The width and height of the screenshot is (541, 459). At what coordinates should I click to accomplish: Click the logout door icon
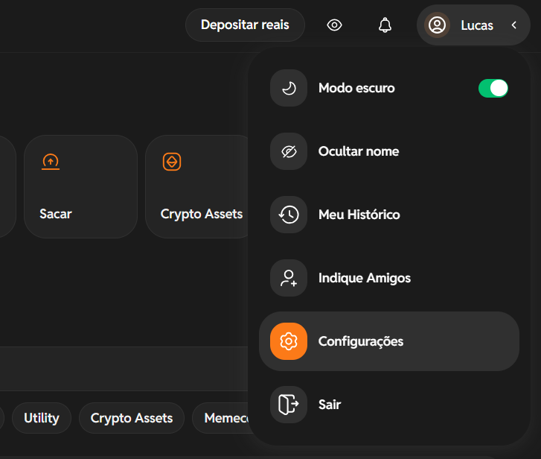coord(289,405)
